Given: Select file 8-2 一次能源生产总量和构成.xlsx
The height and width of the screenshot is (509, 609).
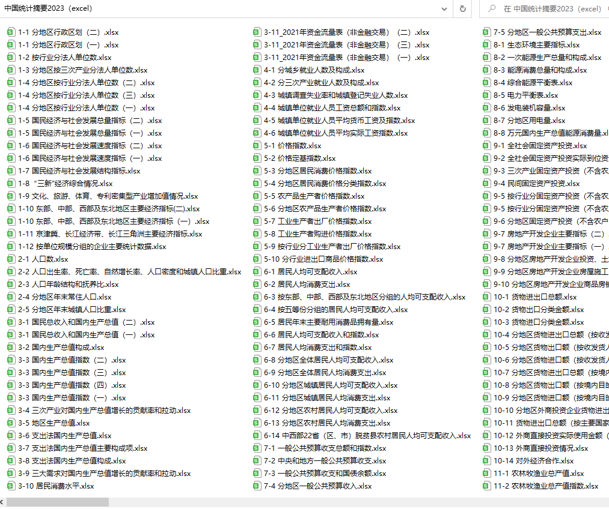Looking at the screenshot, I should pos(542,58).
